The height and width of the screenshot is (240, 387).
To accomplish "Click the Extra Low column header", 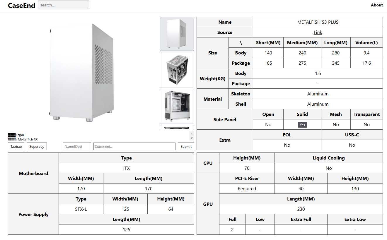I will 355,219.
